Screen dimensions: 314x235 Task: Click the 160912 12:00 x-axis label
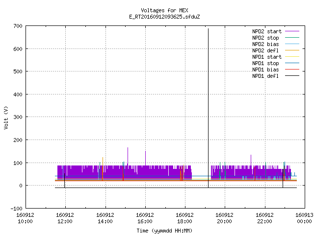65,218
